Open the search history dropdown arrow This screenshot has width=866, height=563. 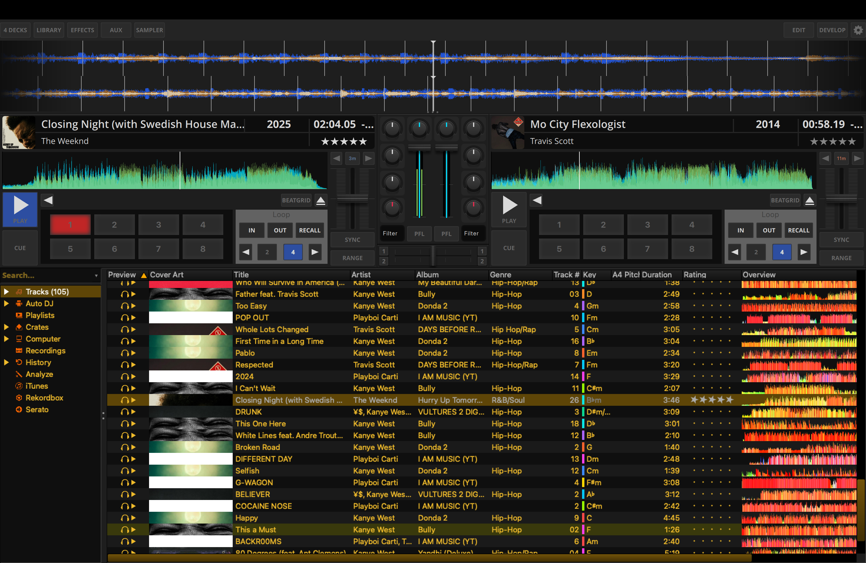click(x=96, y=276)
